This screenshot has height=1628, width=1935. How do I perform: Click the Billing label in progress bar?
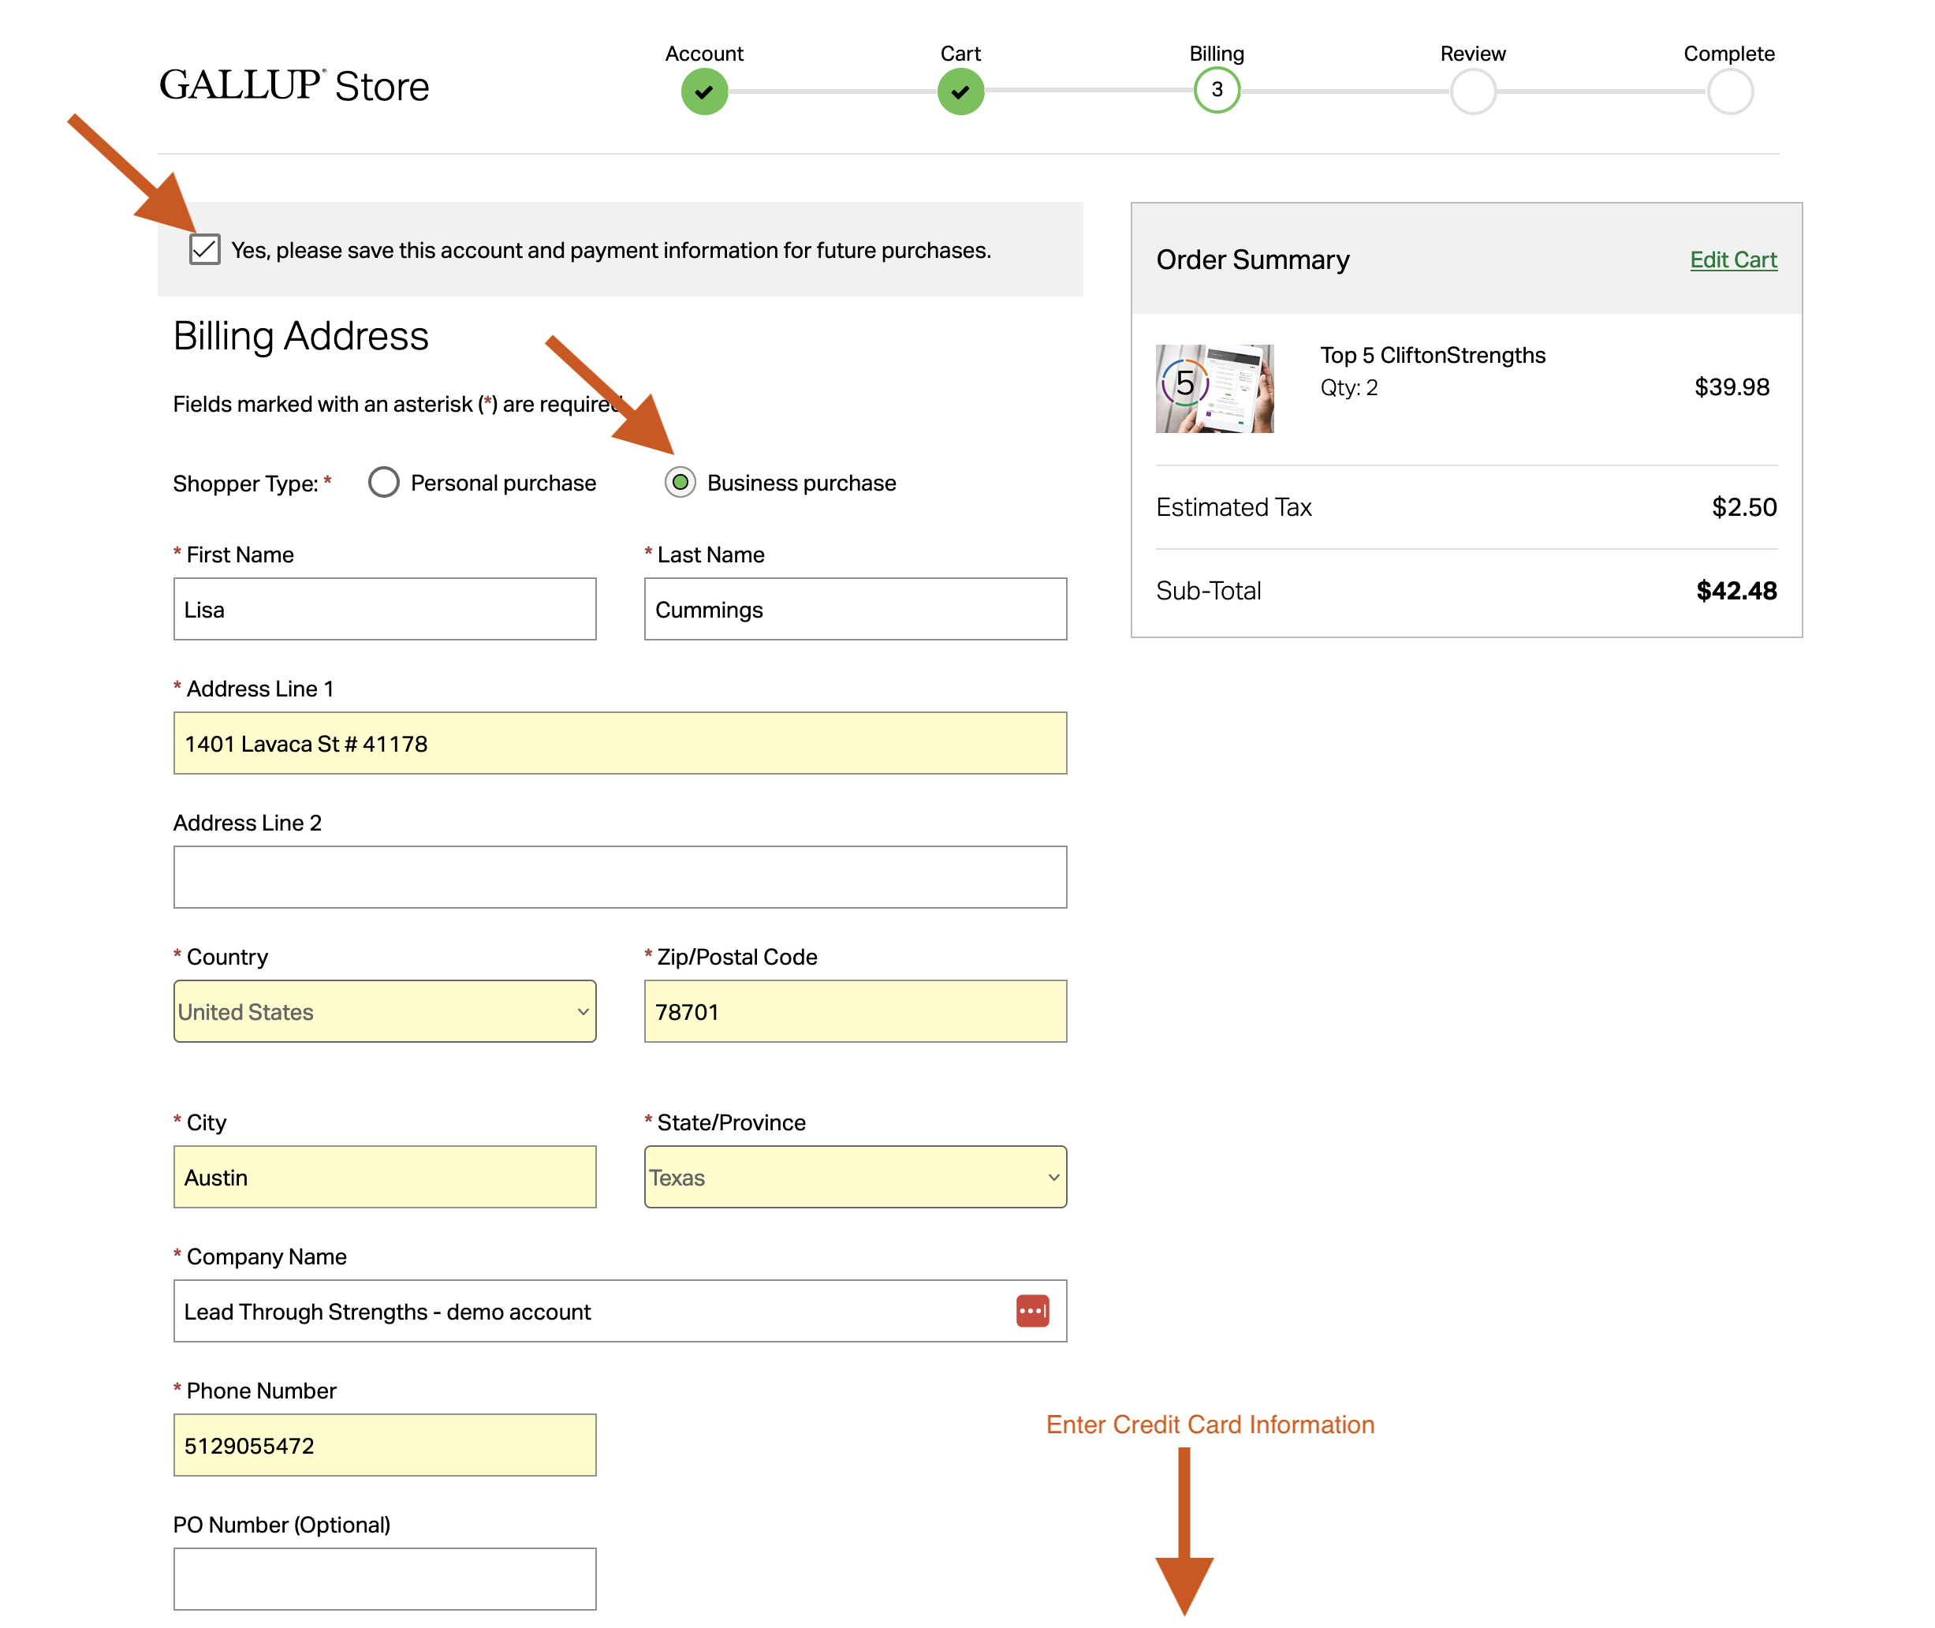tap(1216, 54)
